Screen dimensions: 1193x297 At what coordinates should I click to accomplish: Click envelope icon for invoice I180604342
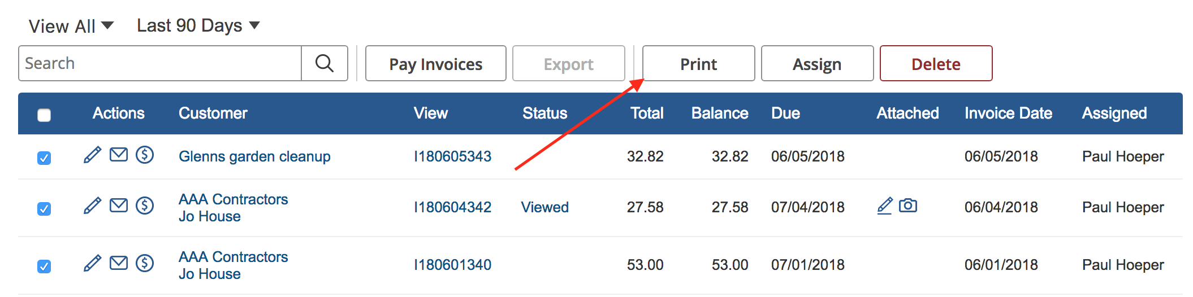pos(119,205)
